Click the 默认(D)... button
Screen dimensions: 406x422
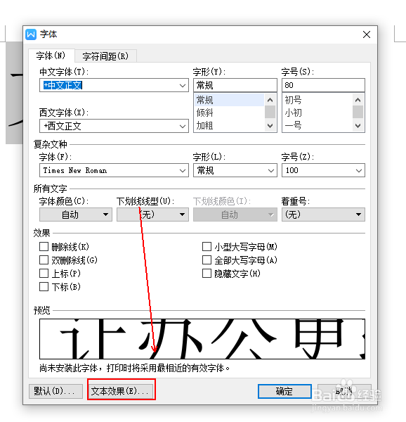pos(55,391)
